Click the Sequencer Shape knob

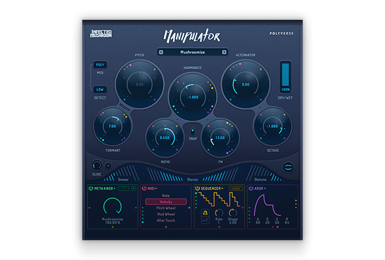pos(233,213)
